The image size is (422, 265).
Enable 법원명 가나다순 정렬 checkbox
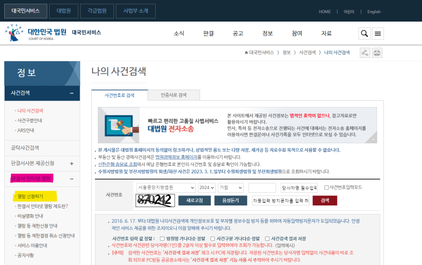[x=162, y=239]
